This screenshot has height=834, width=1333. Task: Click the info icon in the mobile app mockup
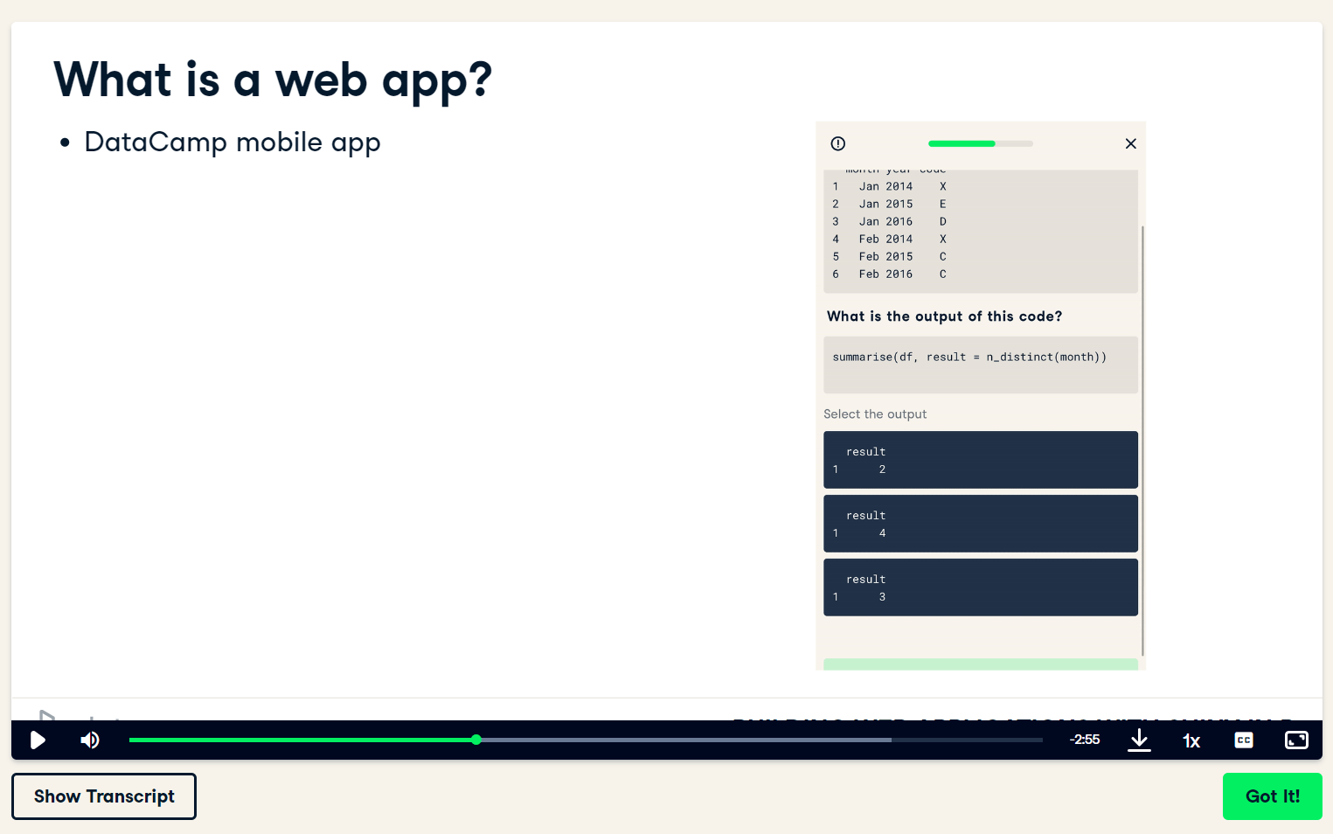838,143
